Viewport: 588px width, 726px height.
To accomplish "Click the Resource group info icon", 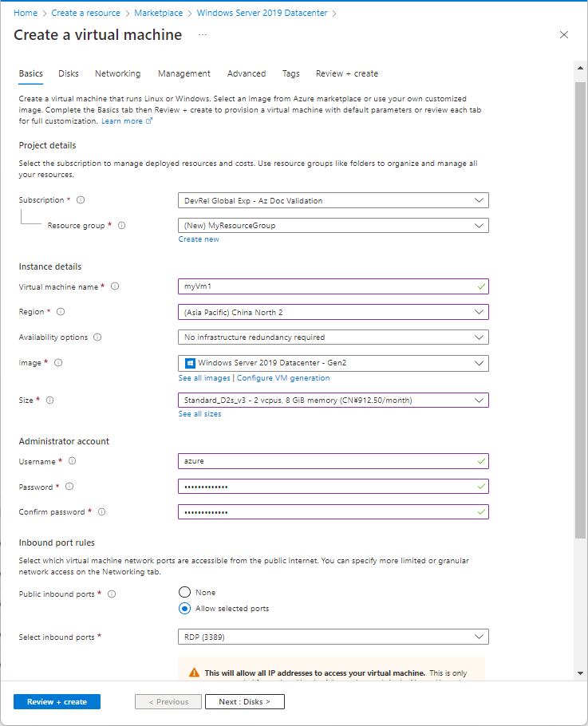I will [122, 226].
